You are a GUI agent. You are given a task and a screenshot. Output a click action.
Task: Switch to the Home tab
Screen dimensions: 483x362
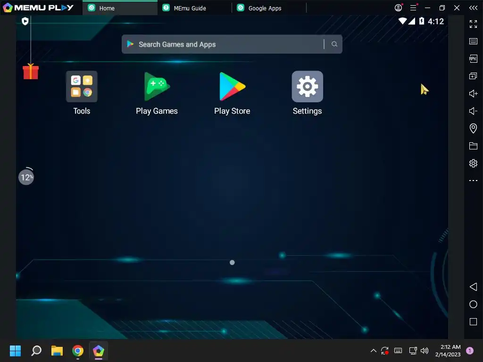click(120, 8)
